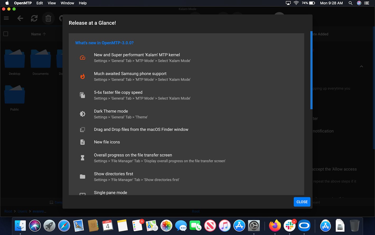Open the View menu
Image resolution: width=375 pixels, height=235 pixels.
(x=51, y=3)
